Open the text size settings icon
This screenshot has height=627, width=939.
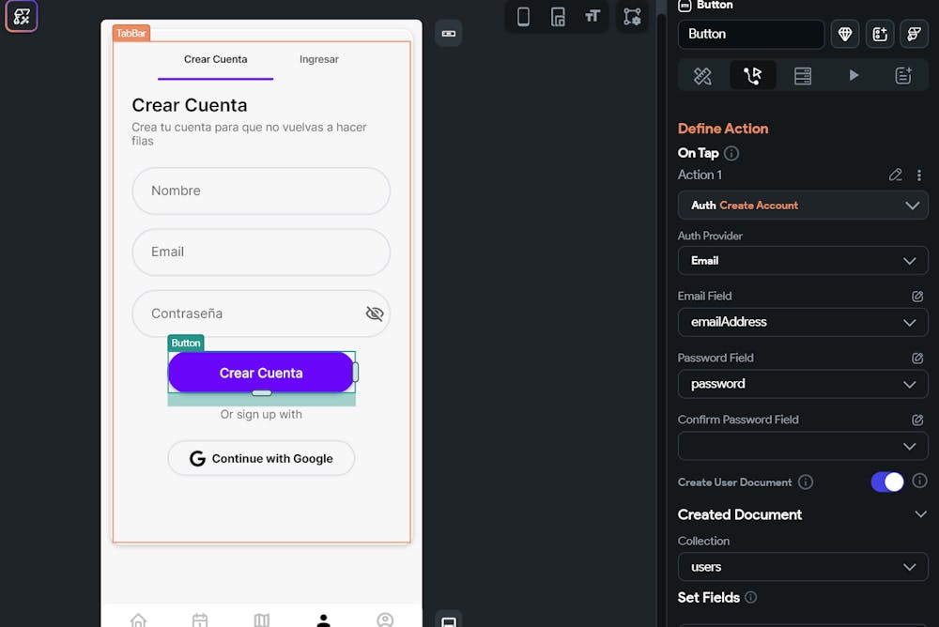[x=593, y=17]
